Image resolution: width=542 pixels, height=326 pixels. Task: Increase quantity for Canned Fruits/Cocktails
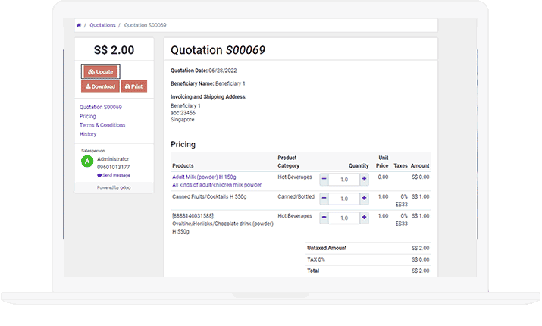pyautogui.click(x=364, y=199)
